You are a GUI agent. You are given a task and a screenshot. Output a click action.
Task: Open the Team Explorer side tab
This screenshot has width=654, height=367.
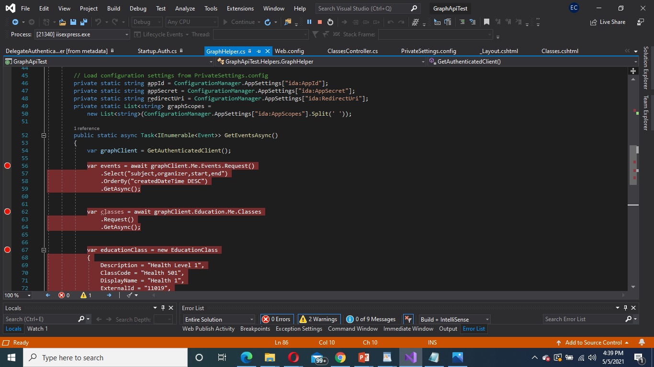coord(645,113)
